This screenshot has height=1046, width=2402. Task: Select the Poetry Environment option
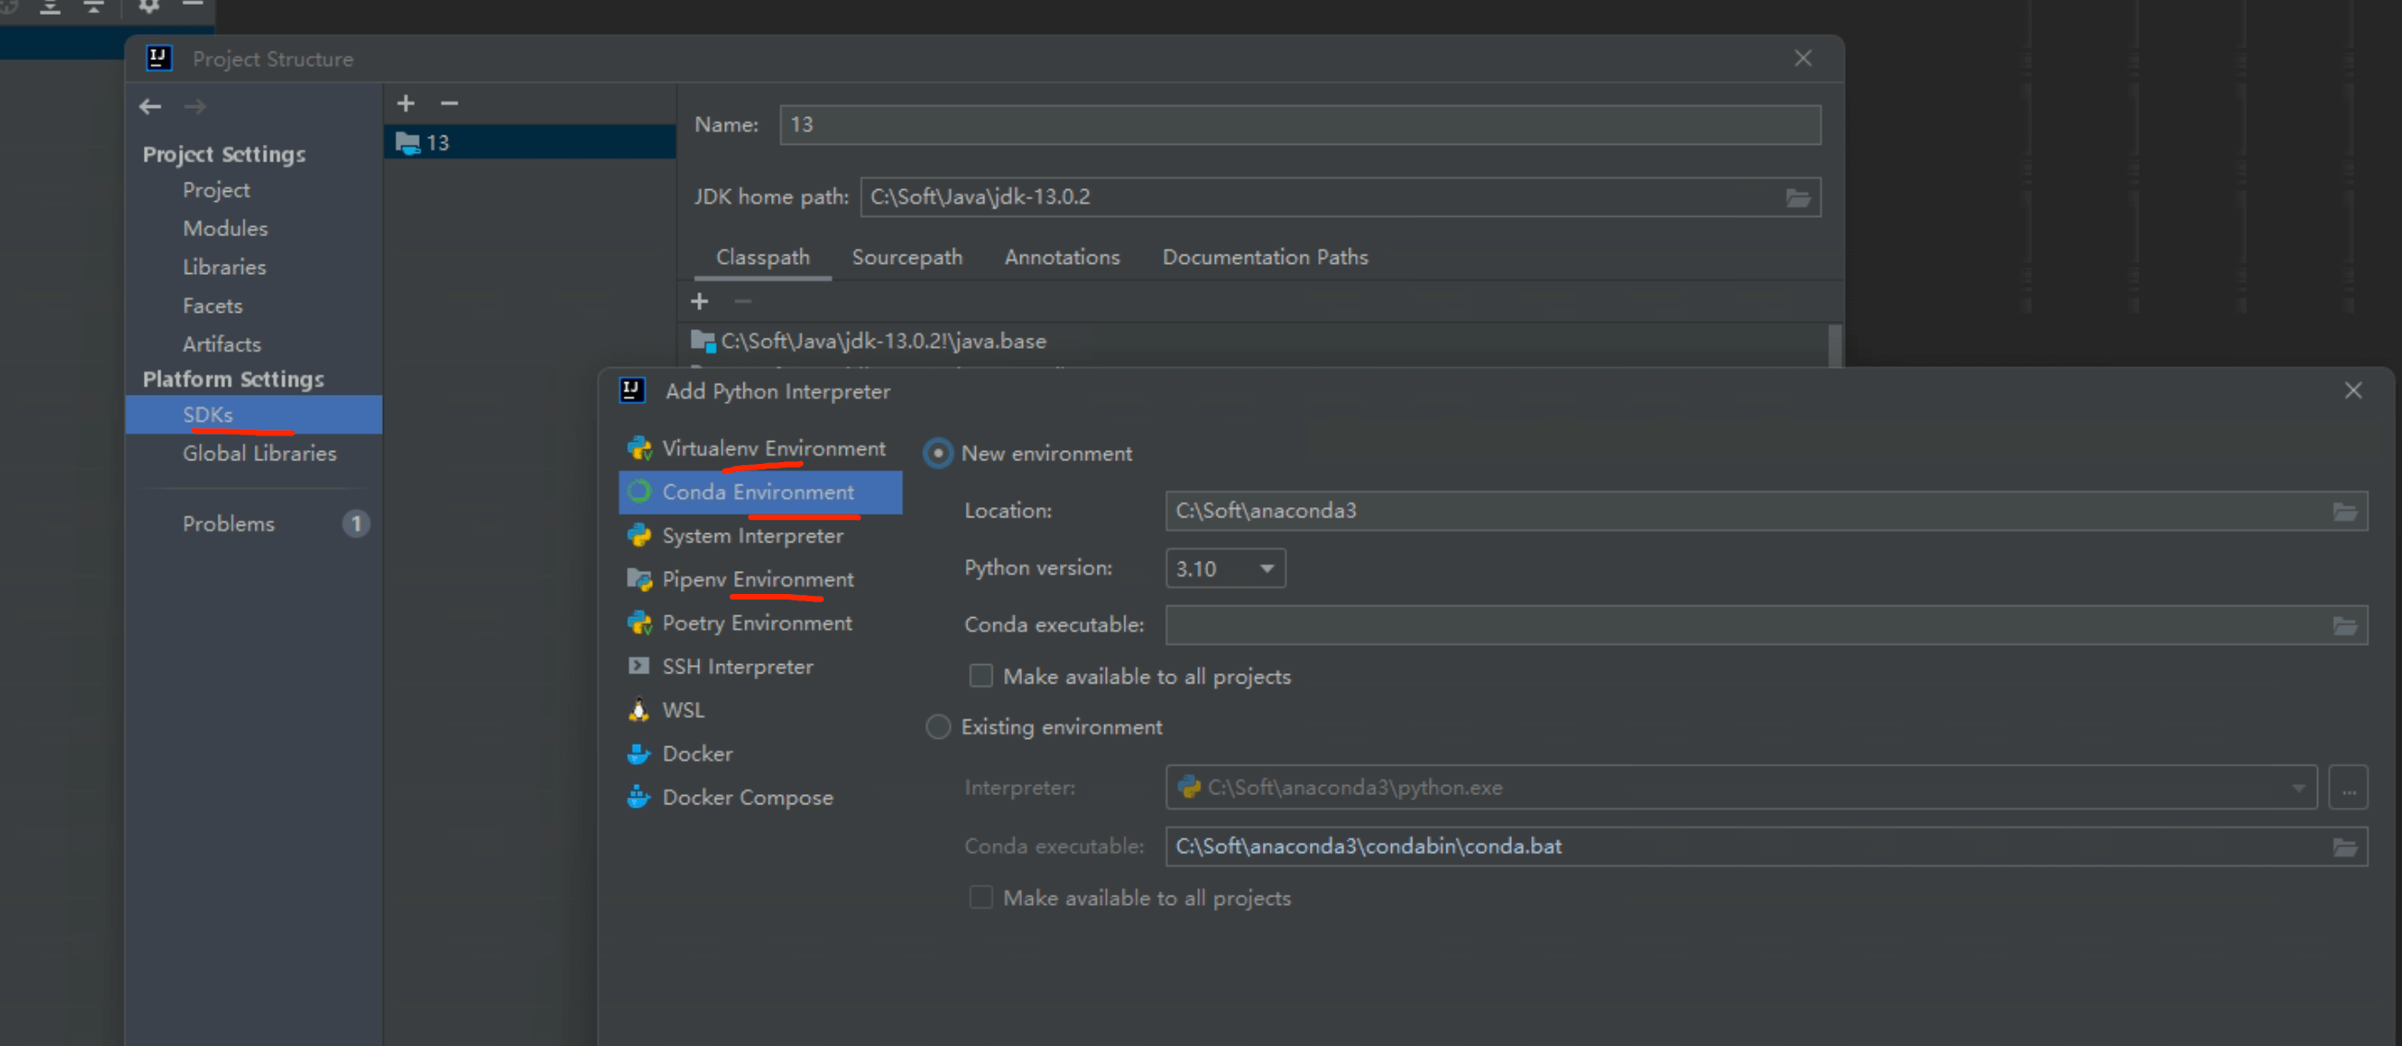[756, 623]
